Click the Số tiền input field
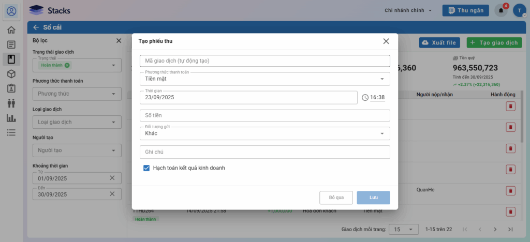Viewport: 530px width, 242px height. [264, 115]
